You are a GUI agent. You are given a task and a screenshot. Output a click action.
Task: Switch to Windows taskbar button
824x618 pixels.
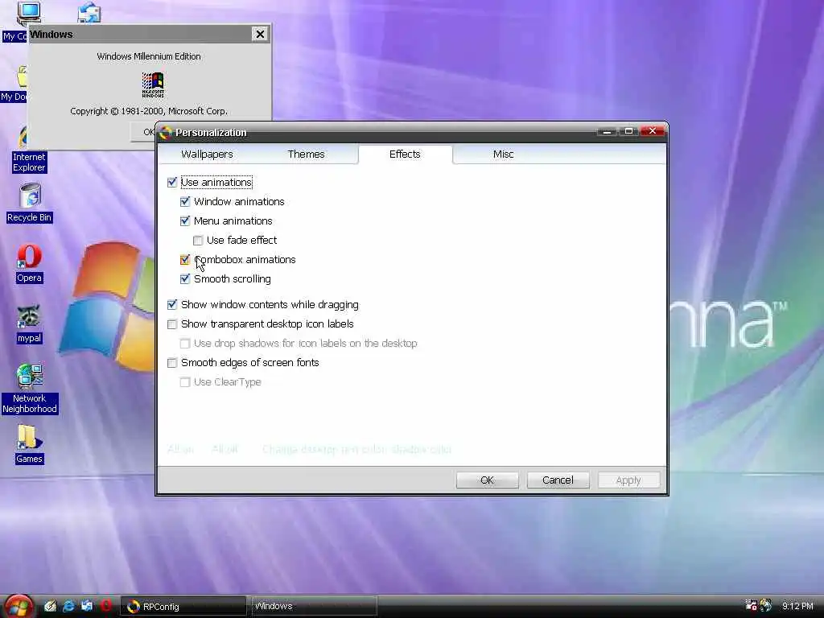pyautogui.click(x=314, y=607)
